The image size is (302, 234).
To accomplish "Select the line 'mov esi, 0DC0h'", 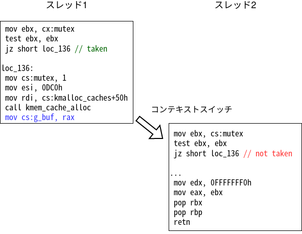I will click(x=34, y=88).
